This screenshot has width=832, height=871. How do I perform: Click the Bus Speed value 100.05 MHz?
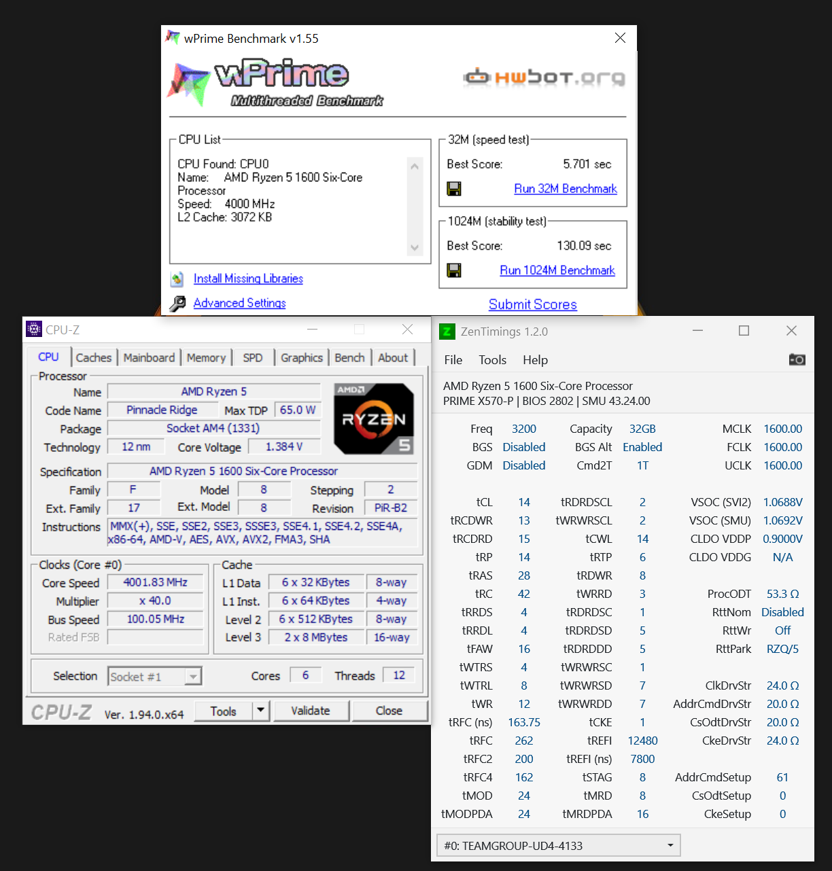click(155, 619)
